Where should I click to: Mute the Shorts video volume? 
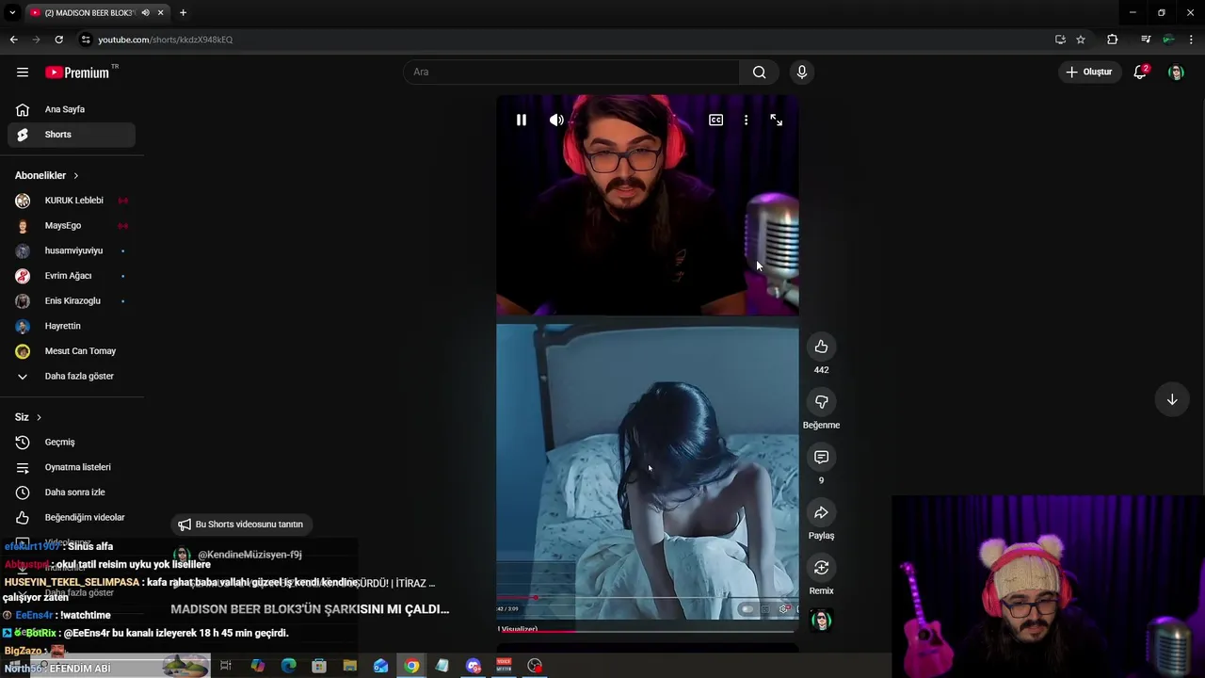[x=556, y=120]
